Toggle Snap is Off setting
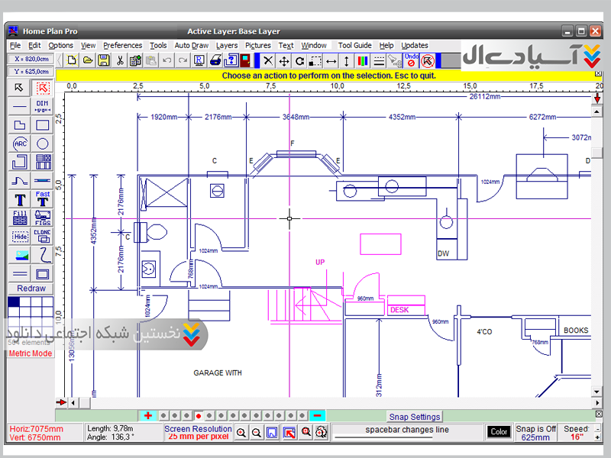This screenshot has width=611, height=458. point(535,433)
